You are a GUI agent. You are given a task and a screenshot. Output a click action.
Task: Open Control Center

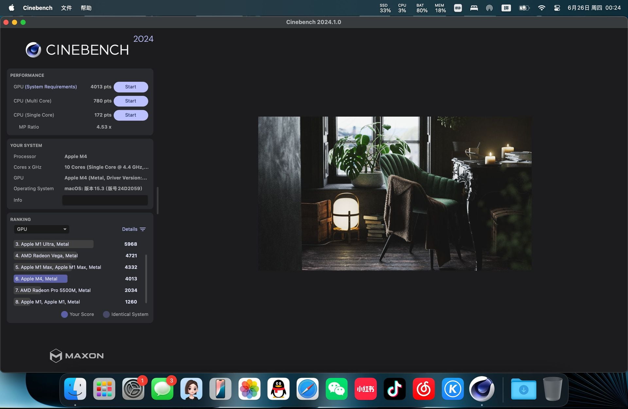tap(557, 8)
